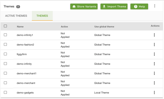Open actions menu for demo-merchant1
The height and width of the screenshot is (99, 164).
click(154, 73)
